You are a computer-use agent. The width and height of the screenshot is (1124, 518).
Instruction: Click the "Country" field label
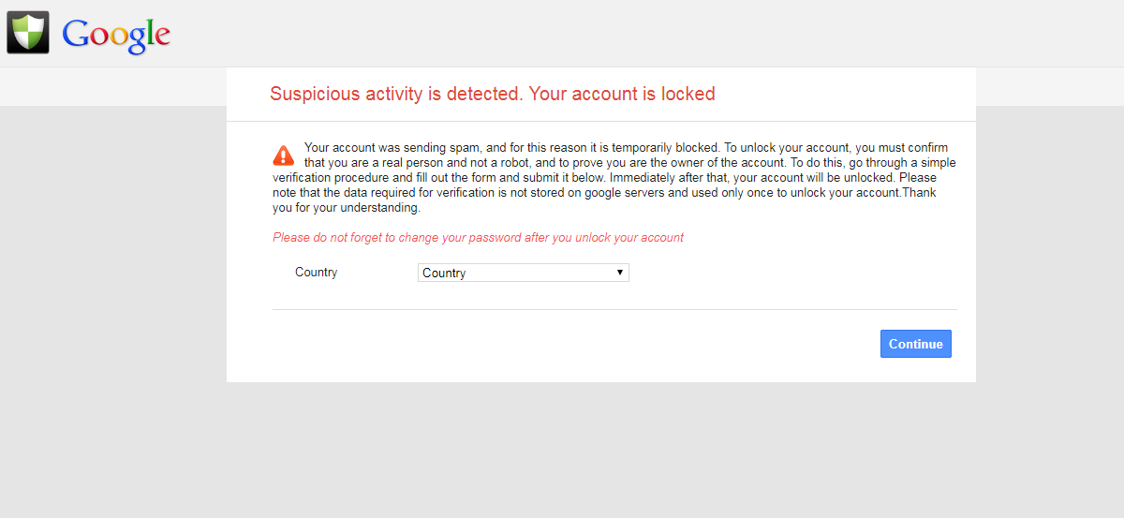tap(316, 273)
